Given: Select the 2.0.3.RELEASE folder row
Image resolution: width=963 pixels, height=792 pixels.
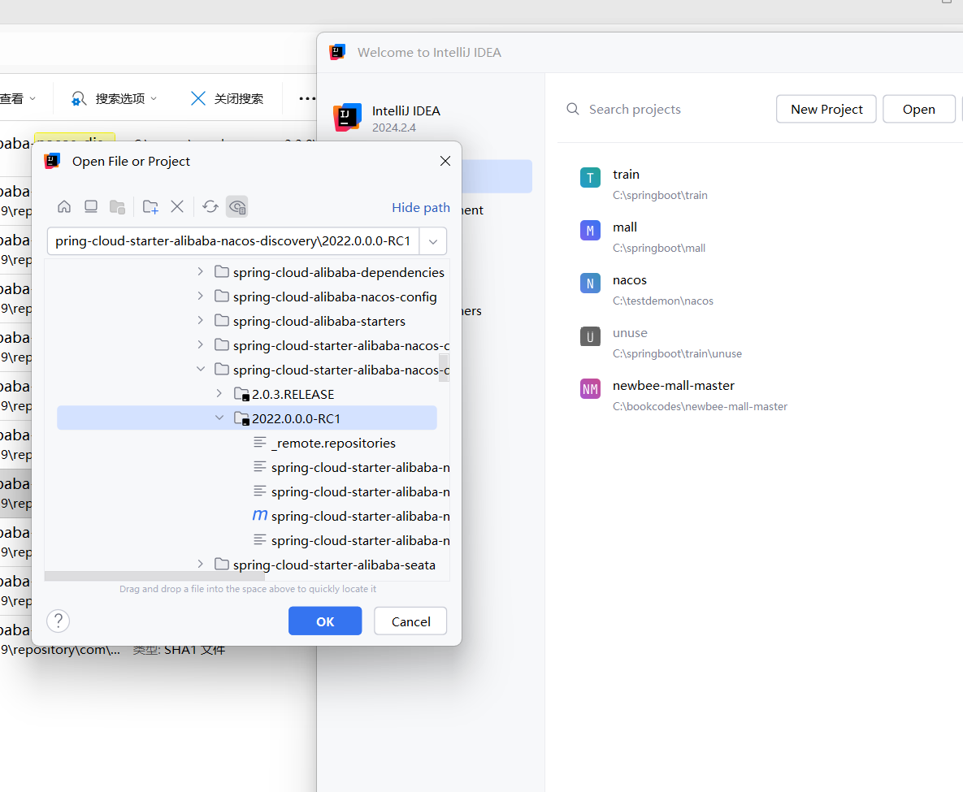Looking at the screenshot, I should (247, 394).
